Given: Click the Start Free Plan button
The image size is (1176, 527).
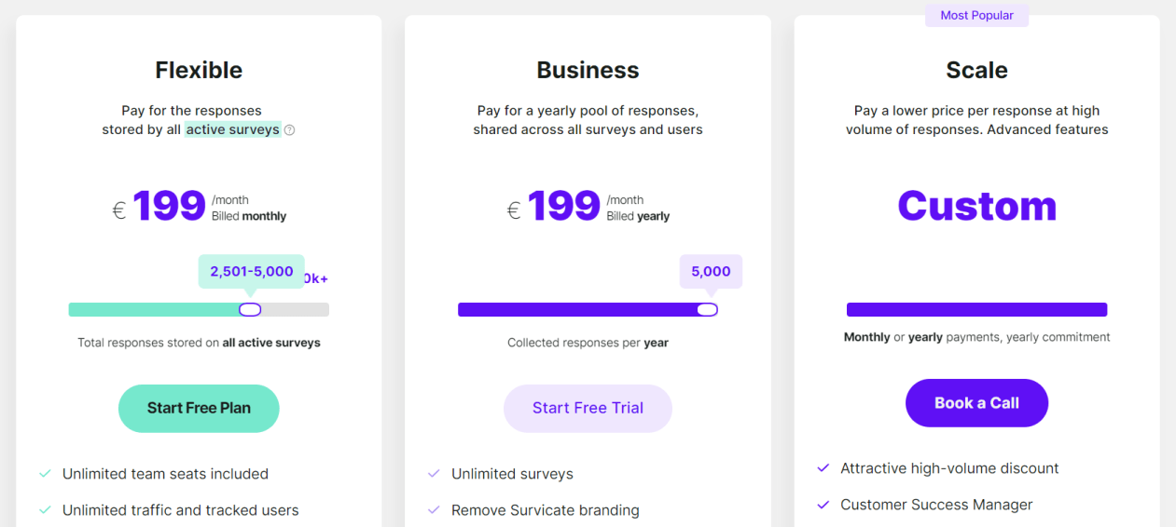Looking at the screenshot, I should [199, 409].
